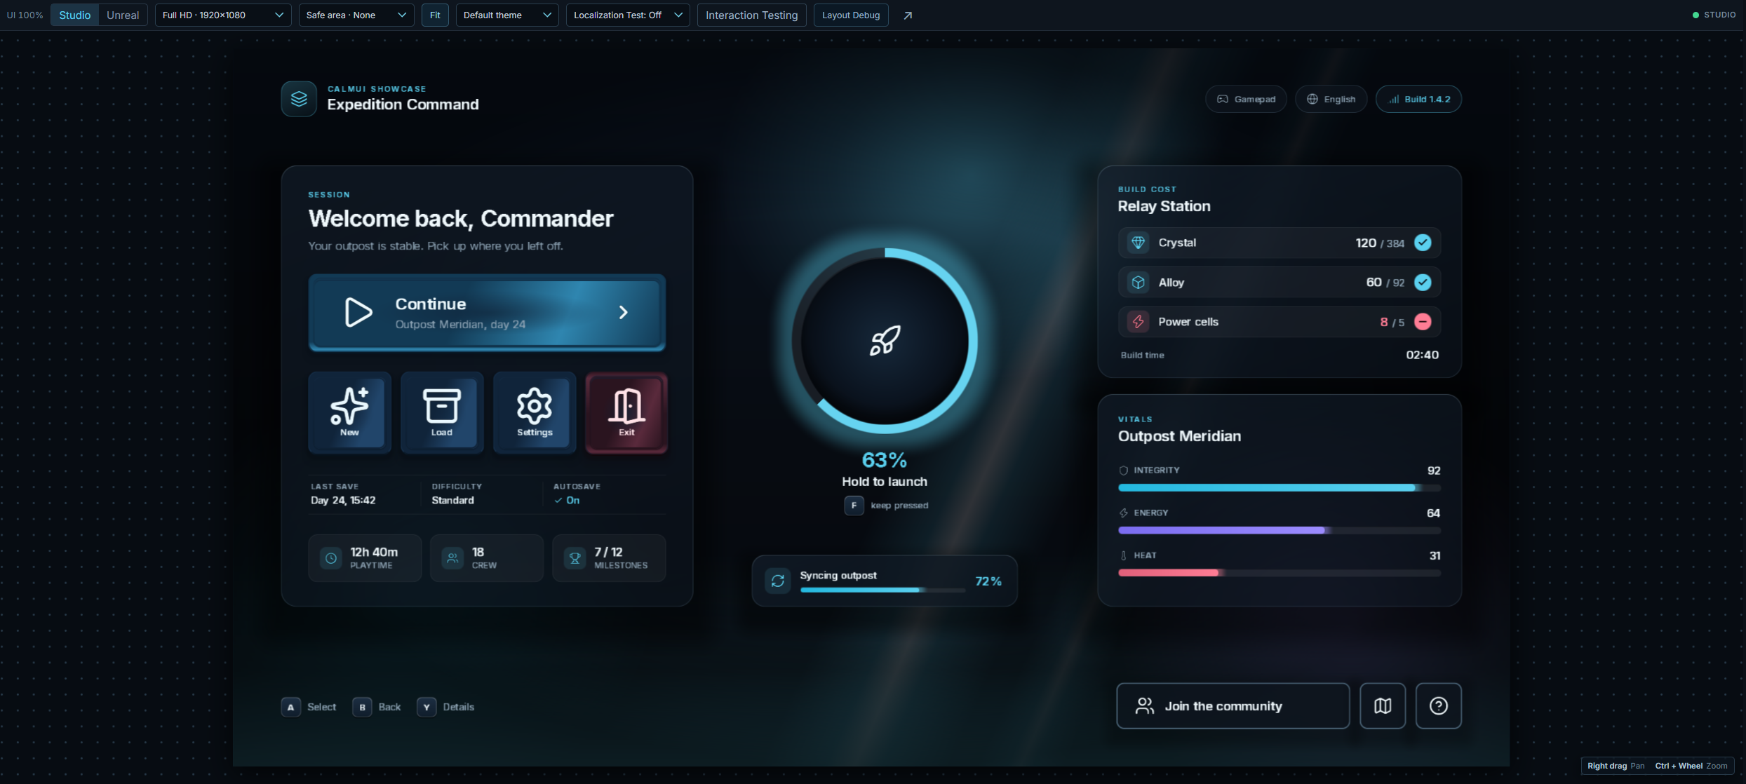Open the Default theme dropdown
1746x784 pixels.
507,15
